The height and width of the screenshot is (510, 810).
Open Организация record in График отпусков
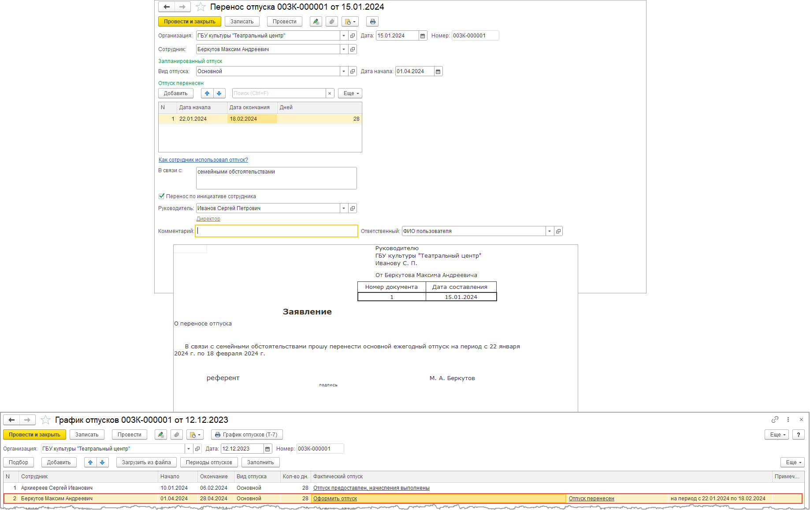(197, 449)
